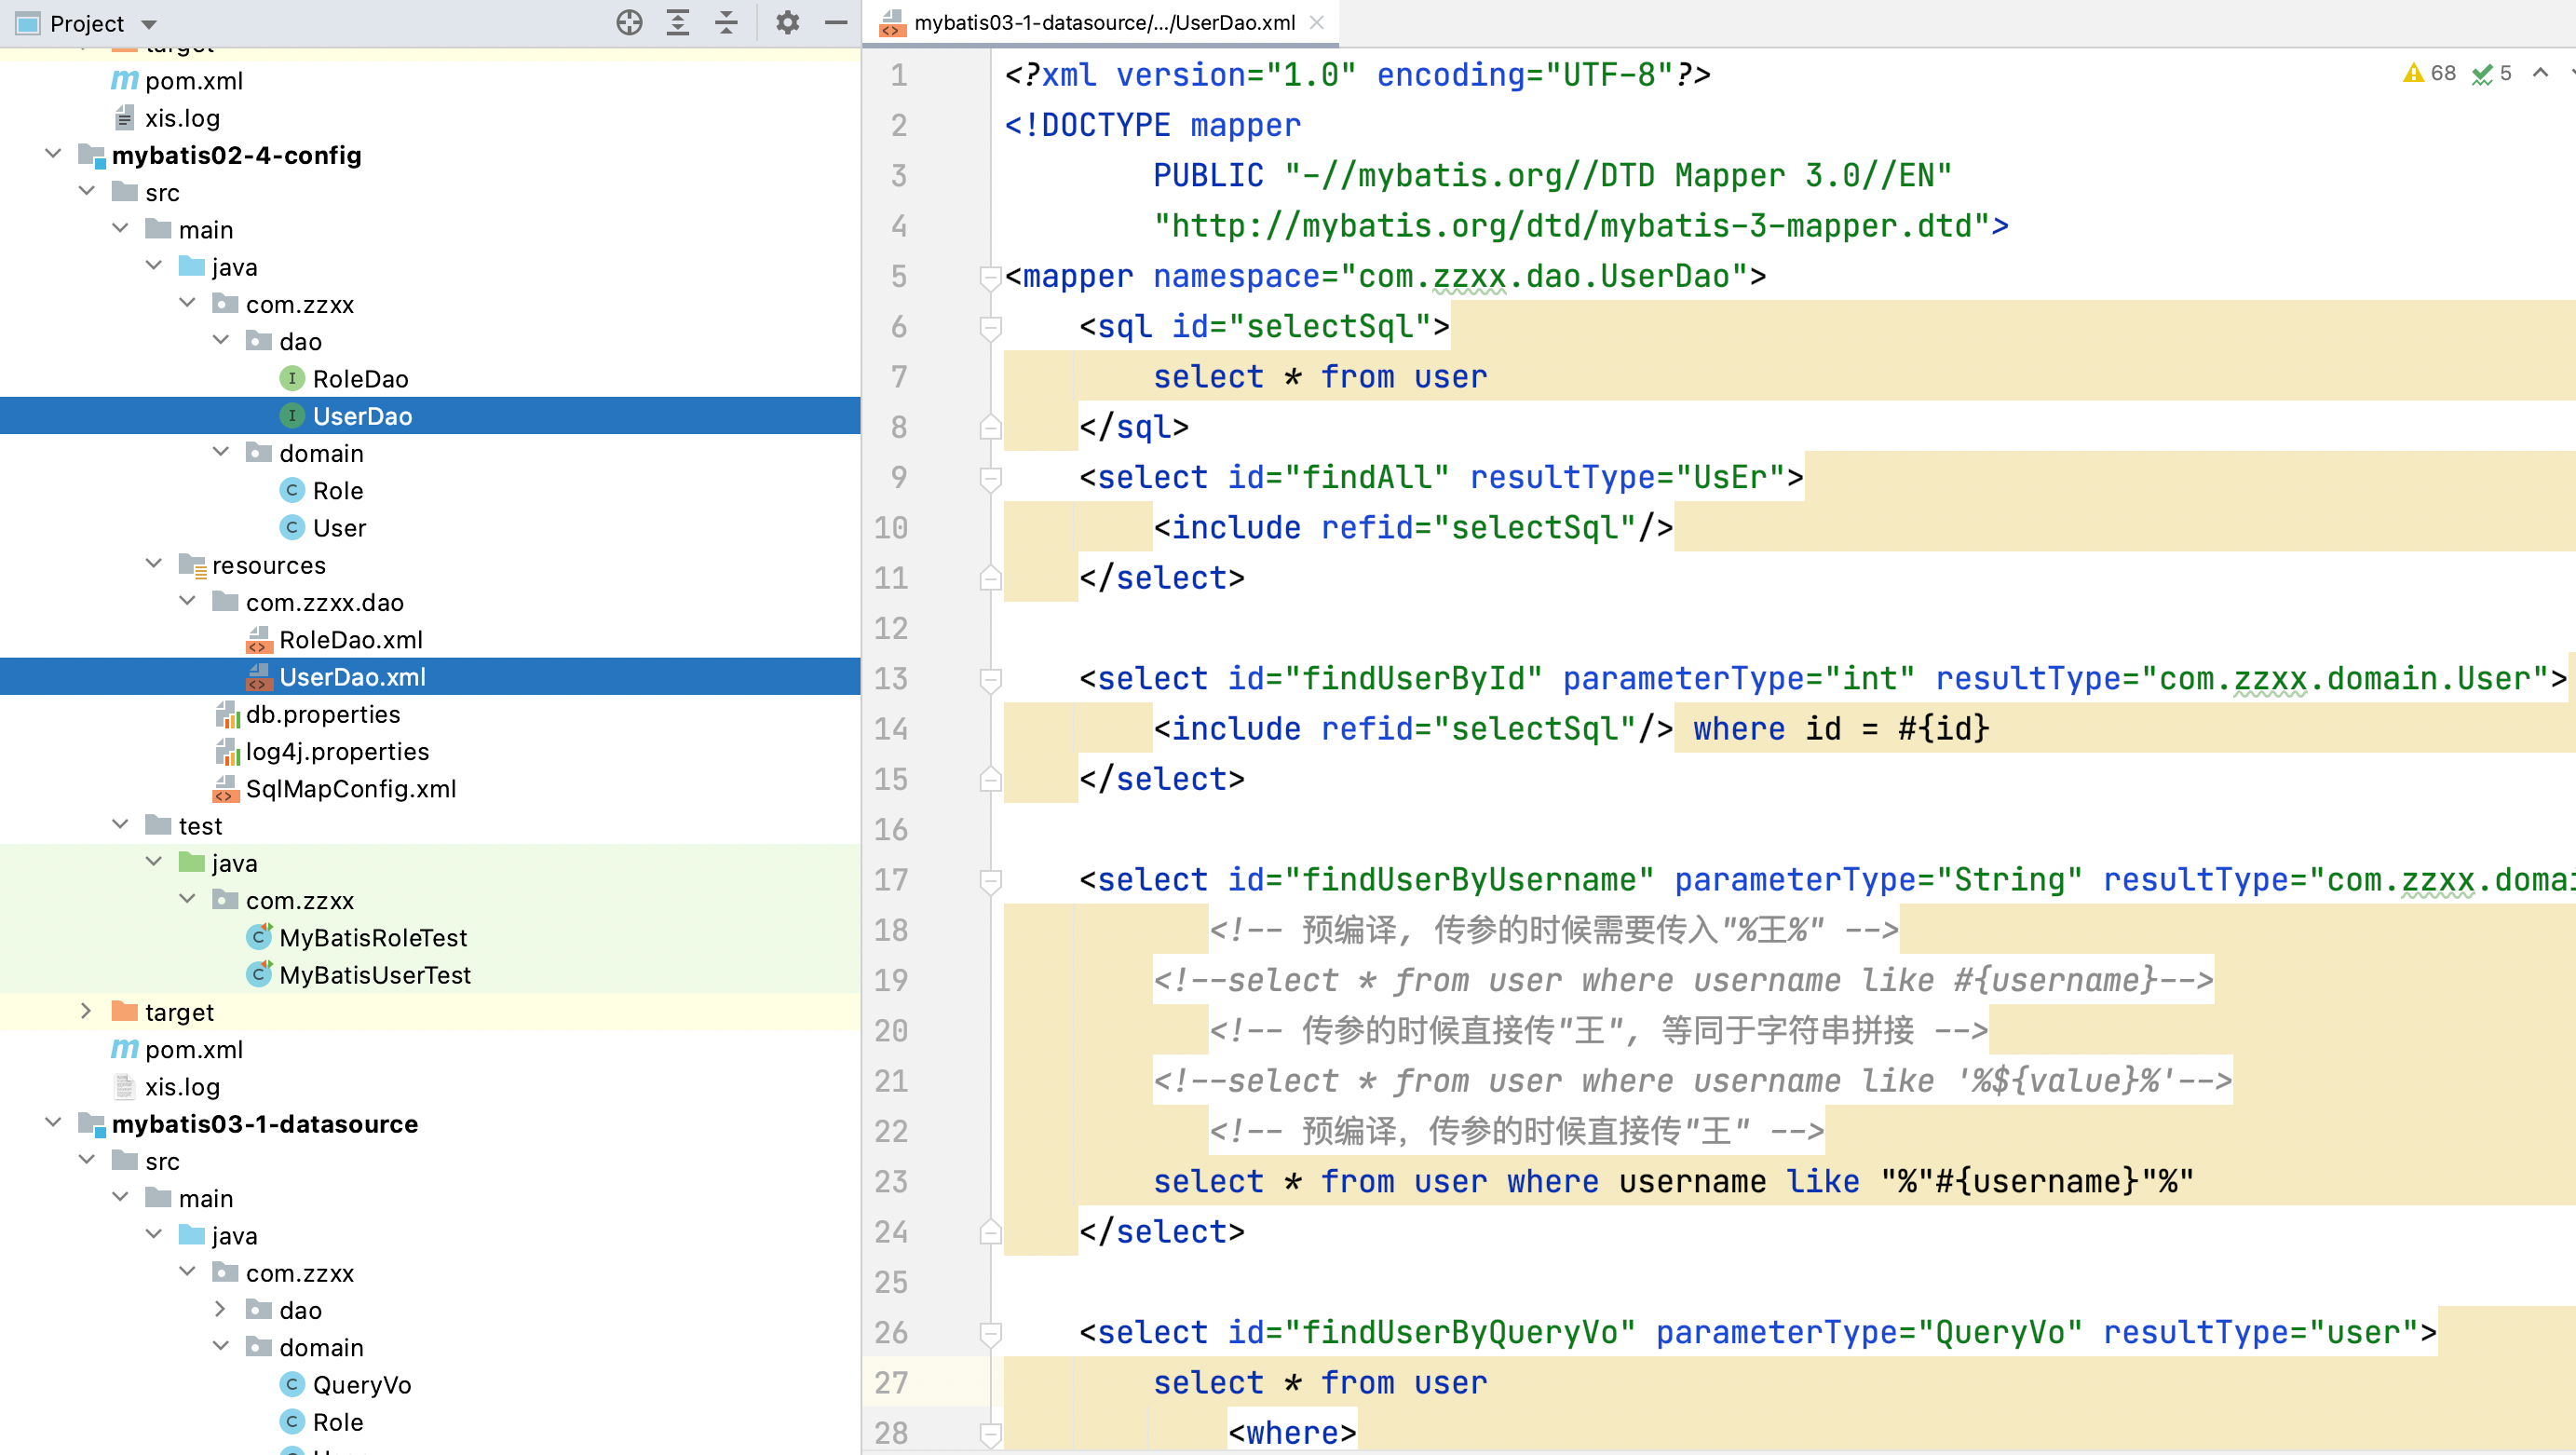Open RoleDao.xml mapper file
The height and width of the screenshot is (1455, 2576).
350,640
